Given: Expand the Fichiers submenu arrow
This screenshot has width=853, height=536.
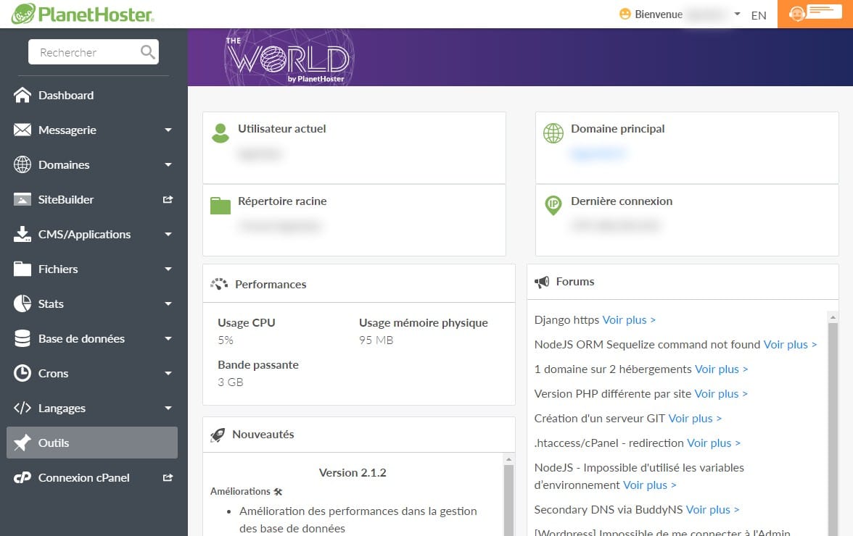Looking at the screenshot, I should [168, 269].
